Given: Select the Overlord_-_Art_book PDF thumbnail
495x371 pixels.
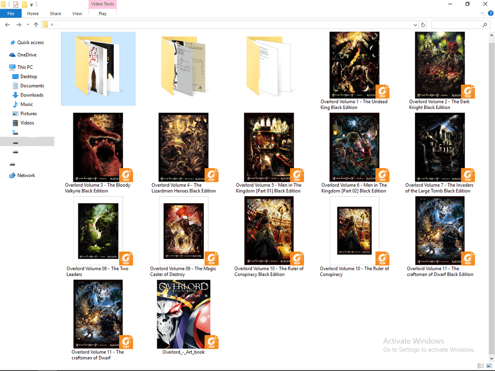Looking at the screenshot, I should click(184, 314).
